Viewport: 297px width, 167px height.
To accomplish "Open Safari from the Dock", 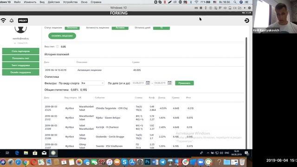I will [x=18, y=162].
